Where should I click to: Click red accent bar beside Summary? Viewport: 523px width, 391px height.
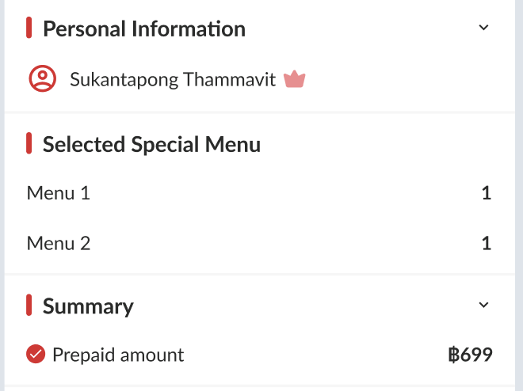pyautogui.click(x=29, y=306)
